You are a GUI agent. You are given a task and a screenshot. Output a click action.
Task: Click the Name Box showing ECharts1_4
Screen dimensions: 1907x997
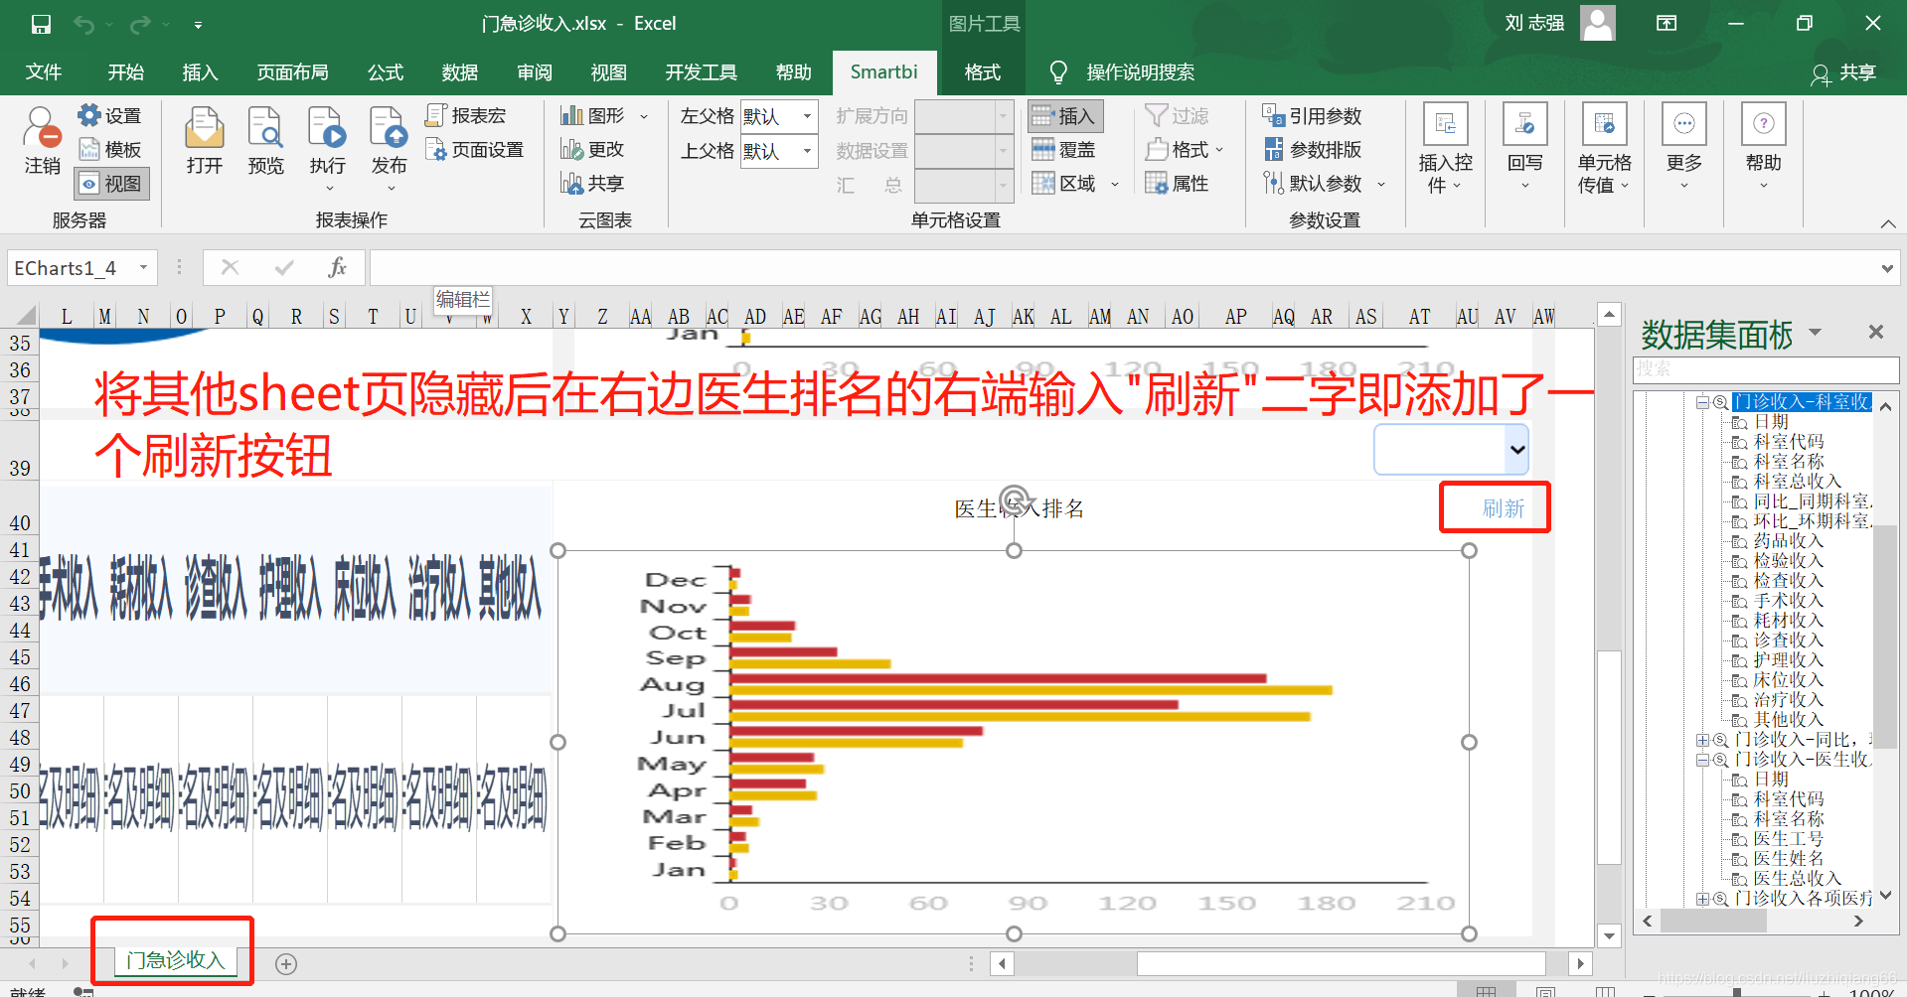tap(83, 268)
